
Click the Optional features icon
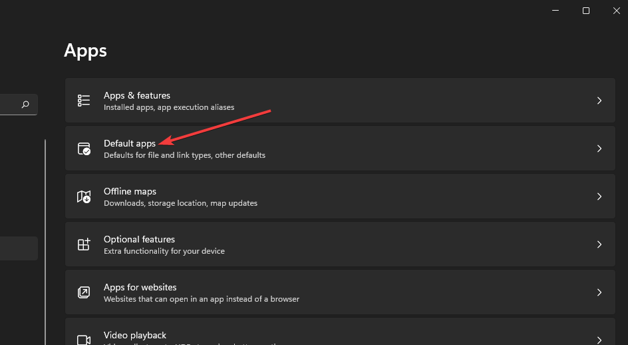(x=84, y=244)
